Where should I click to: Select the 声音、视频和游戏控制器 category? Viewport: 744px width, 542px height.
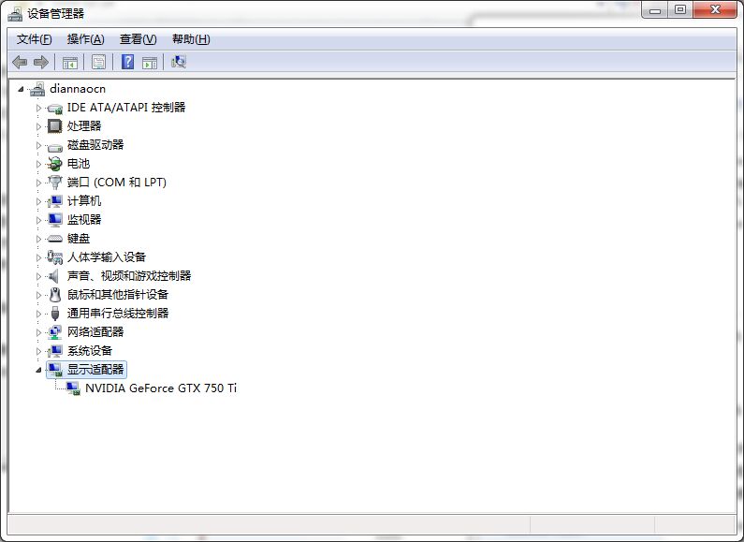[128, 275]
